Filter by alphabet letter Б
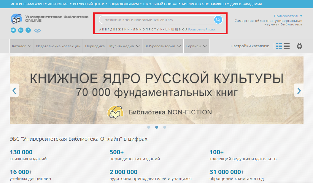The image size is (313, 183). (103, 30)
